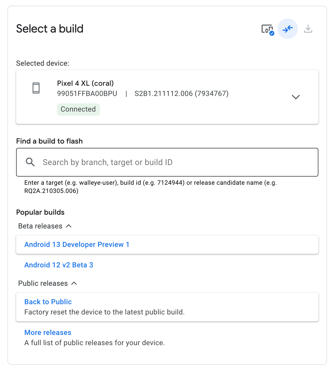This screenshot has width=336, height=371.
Task: Click the blue checkmark badge on device step
Action: (272, 33)
